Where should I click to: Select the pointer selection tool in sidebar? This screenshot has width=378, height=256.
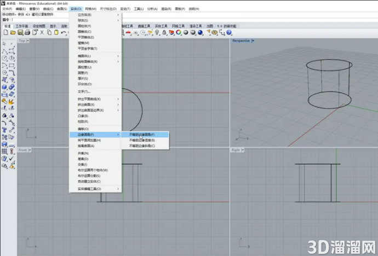(4, 44)
